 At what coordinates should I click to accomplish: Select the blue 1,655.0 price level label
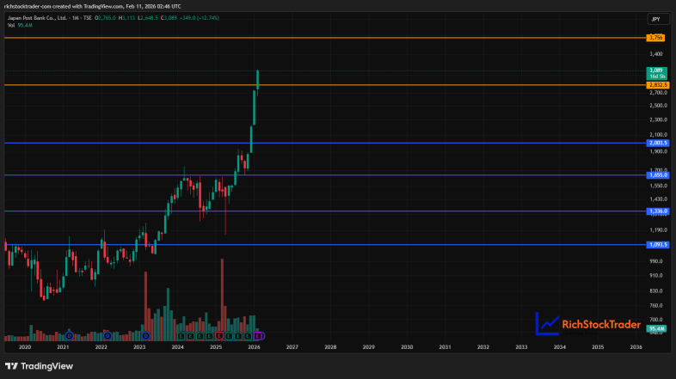pyautogui.click(x=658, y=174)
